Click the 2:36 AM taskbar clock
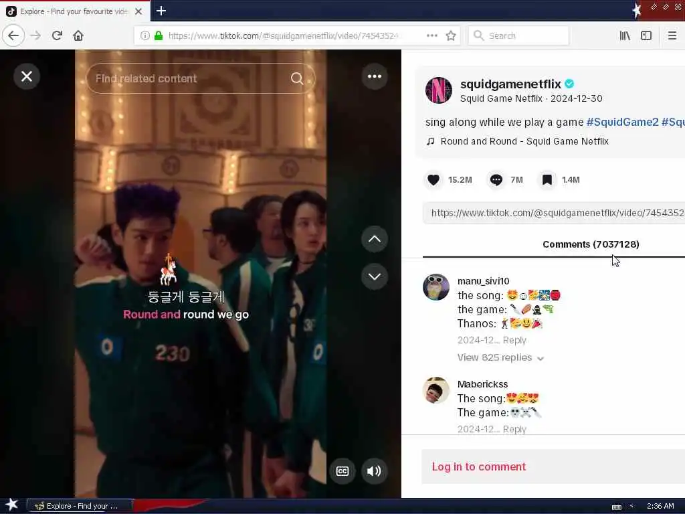This screenshot has width=685, height=514. (x=660, y=506)
